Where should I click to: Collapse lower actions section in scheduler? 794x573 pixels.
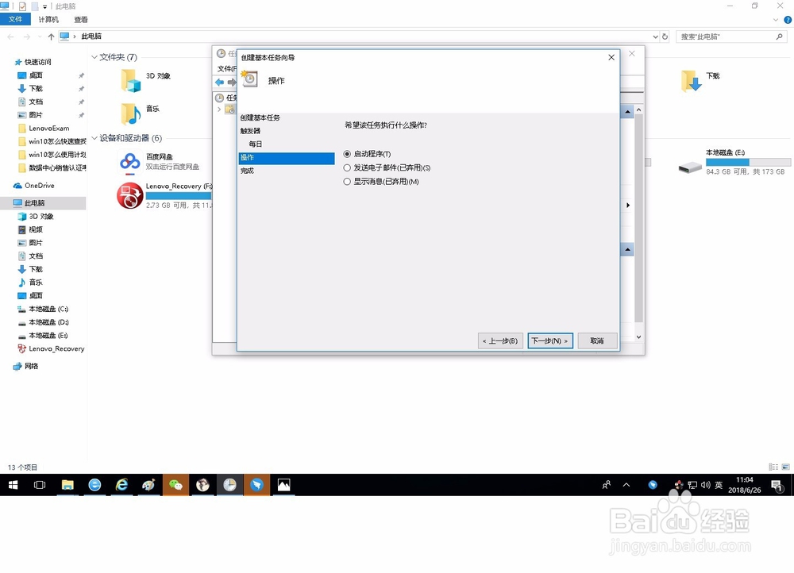pos(627,249)
